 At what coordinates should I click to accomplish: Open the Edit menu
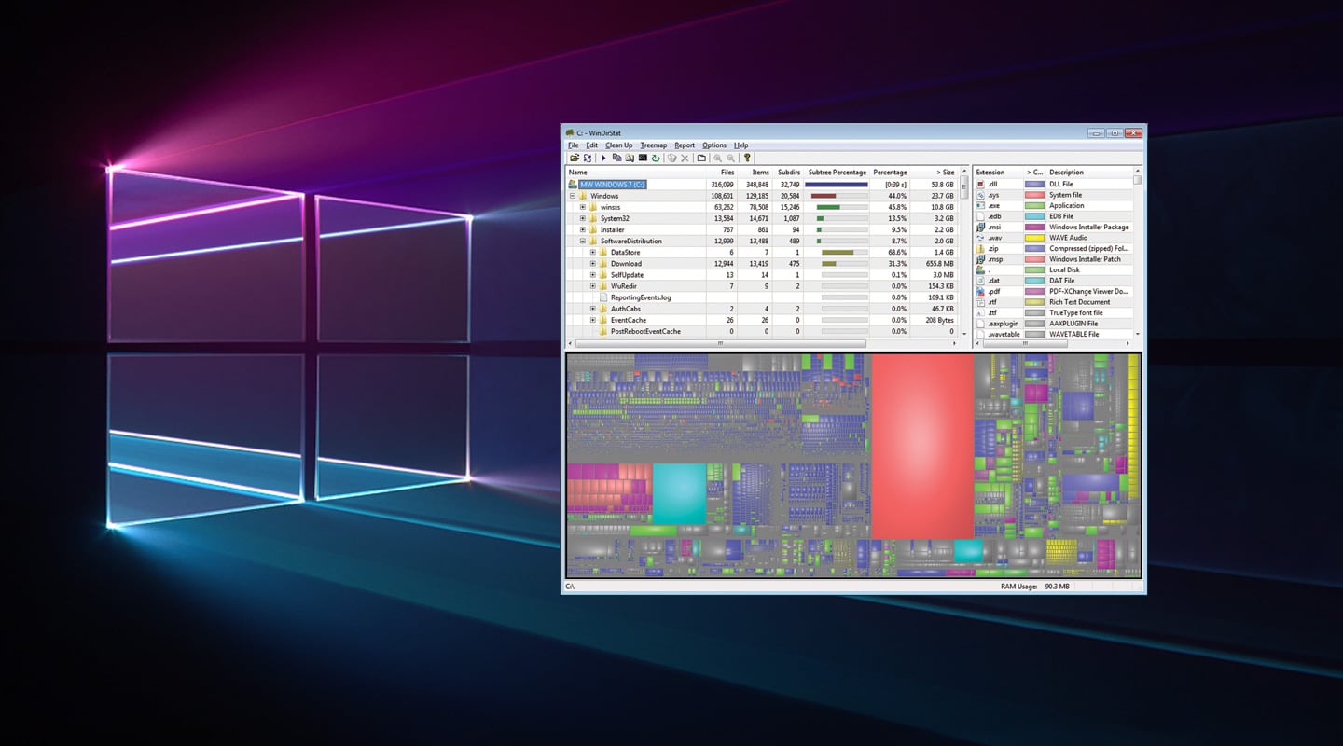(x=592, y=145)
